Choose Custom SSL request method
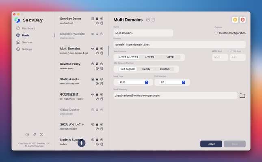 point(165,69)
